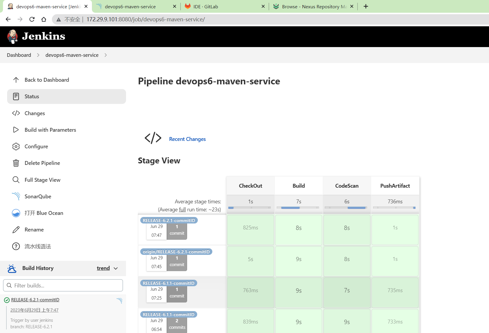Click the Rename pencil icon
The width and height of the screenshot is (489, 333).
pos(16,230)
